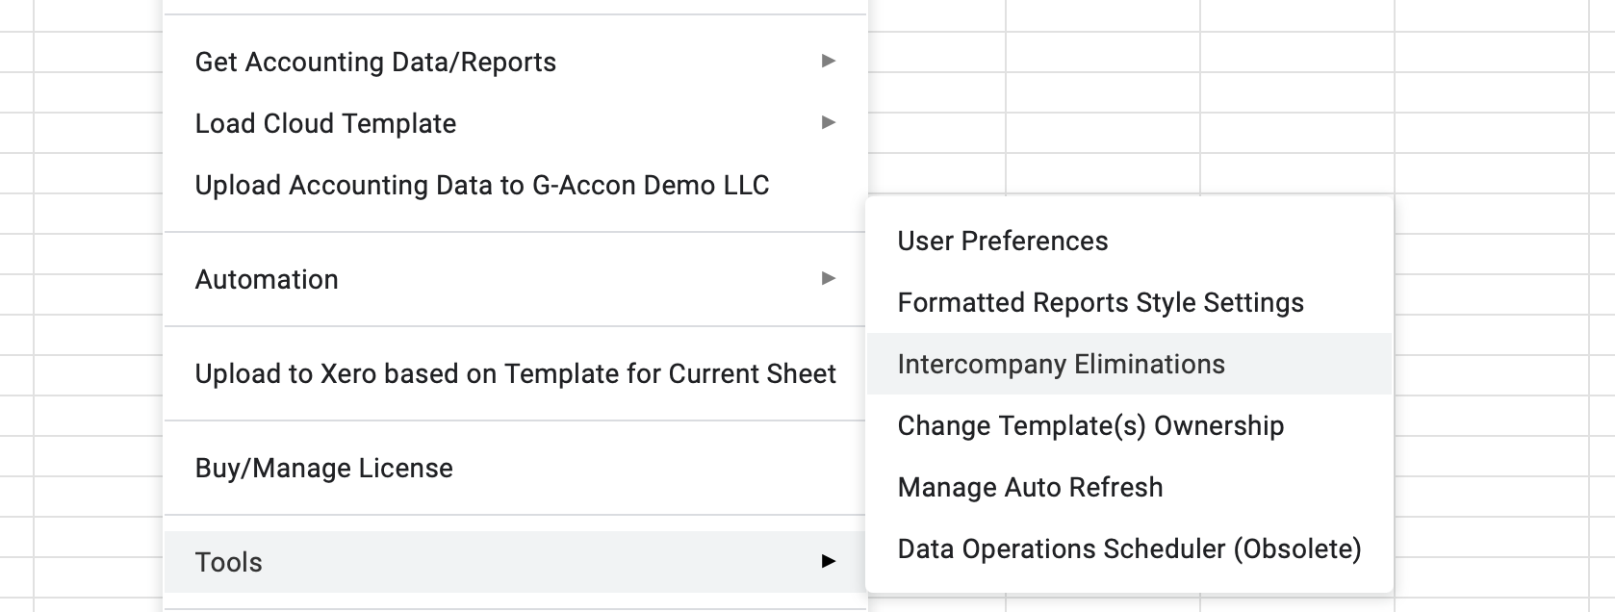Open User Preferences from Tools submenu
This screenshot has width=1615, height=612.
pos(1002,242)
